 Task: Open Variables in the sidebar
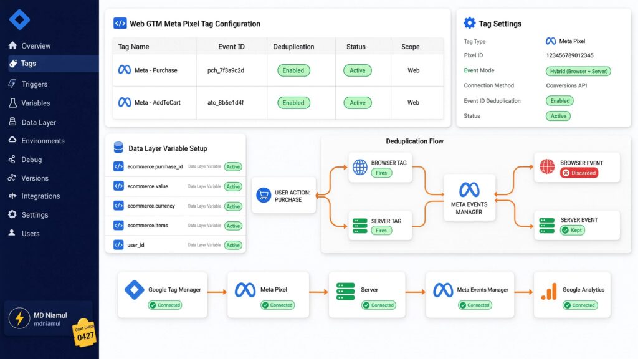point(36,103)
